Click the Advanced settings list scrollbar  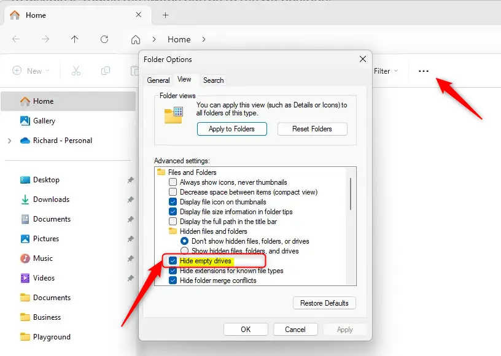click(x=351, y=194)
